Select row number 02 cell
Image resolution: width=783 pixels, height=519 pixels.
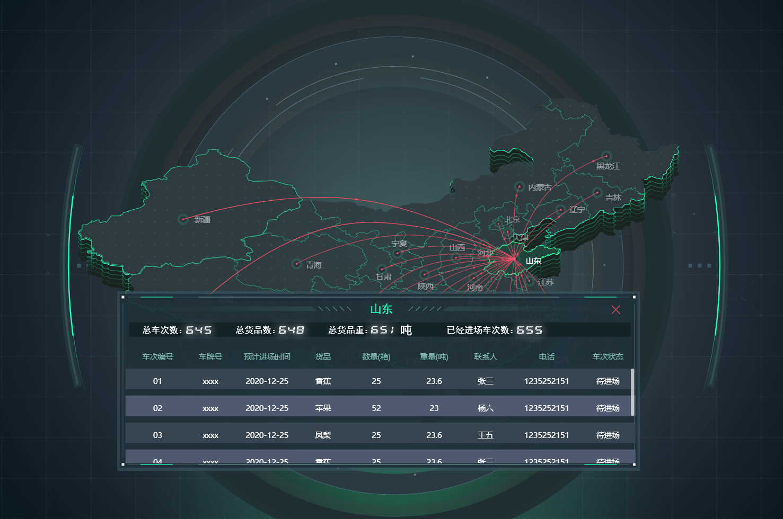click(157, 408)
